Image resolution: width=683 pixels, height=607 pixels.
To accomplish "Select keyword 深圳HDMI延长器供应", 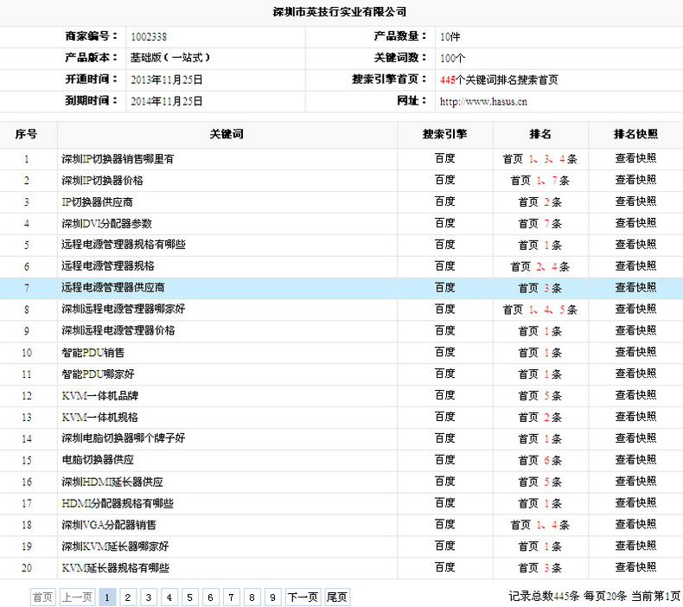I will pos(112,482).
